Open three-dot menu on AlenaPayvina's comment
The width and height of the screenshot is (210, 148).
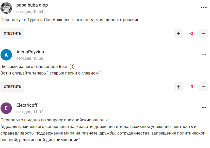click(x=204, y=54)
